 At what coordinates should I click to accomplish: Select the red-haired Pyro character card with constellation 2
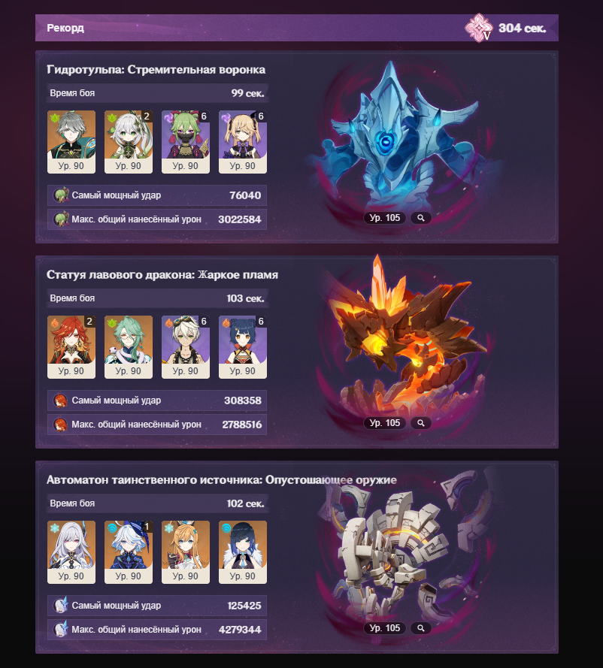coord(71,347)
